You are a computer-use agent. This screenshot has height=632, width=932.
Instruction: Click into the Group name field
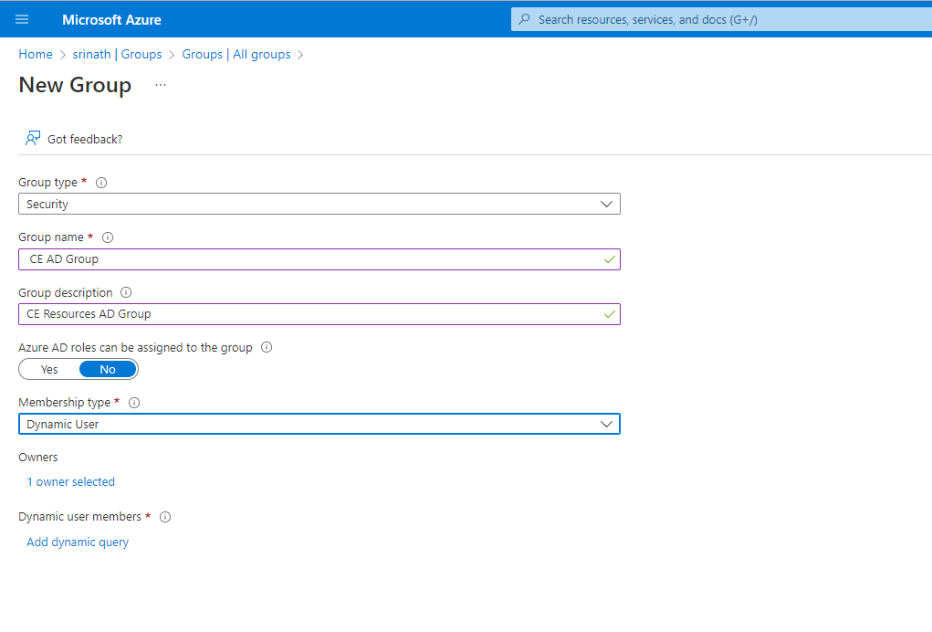pyautogui.click(x=310, y=259)
